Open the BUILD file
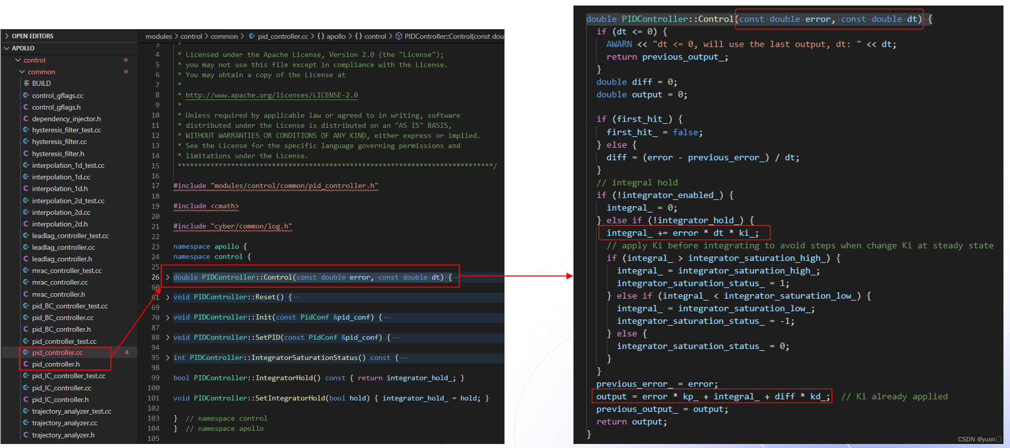This screenshot has height=448, width=1010. (x=41, y=83)
